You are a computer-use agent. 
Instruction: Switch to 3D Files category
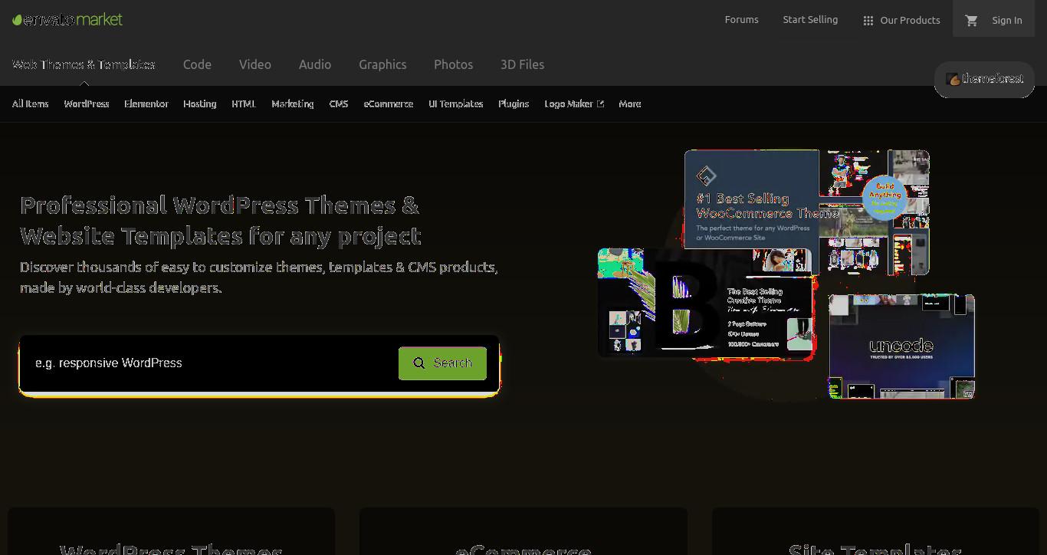tap(522, 64)
